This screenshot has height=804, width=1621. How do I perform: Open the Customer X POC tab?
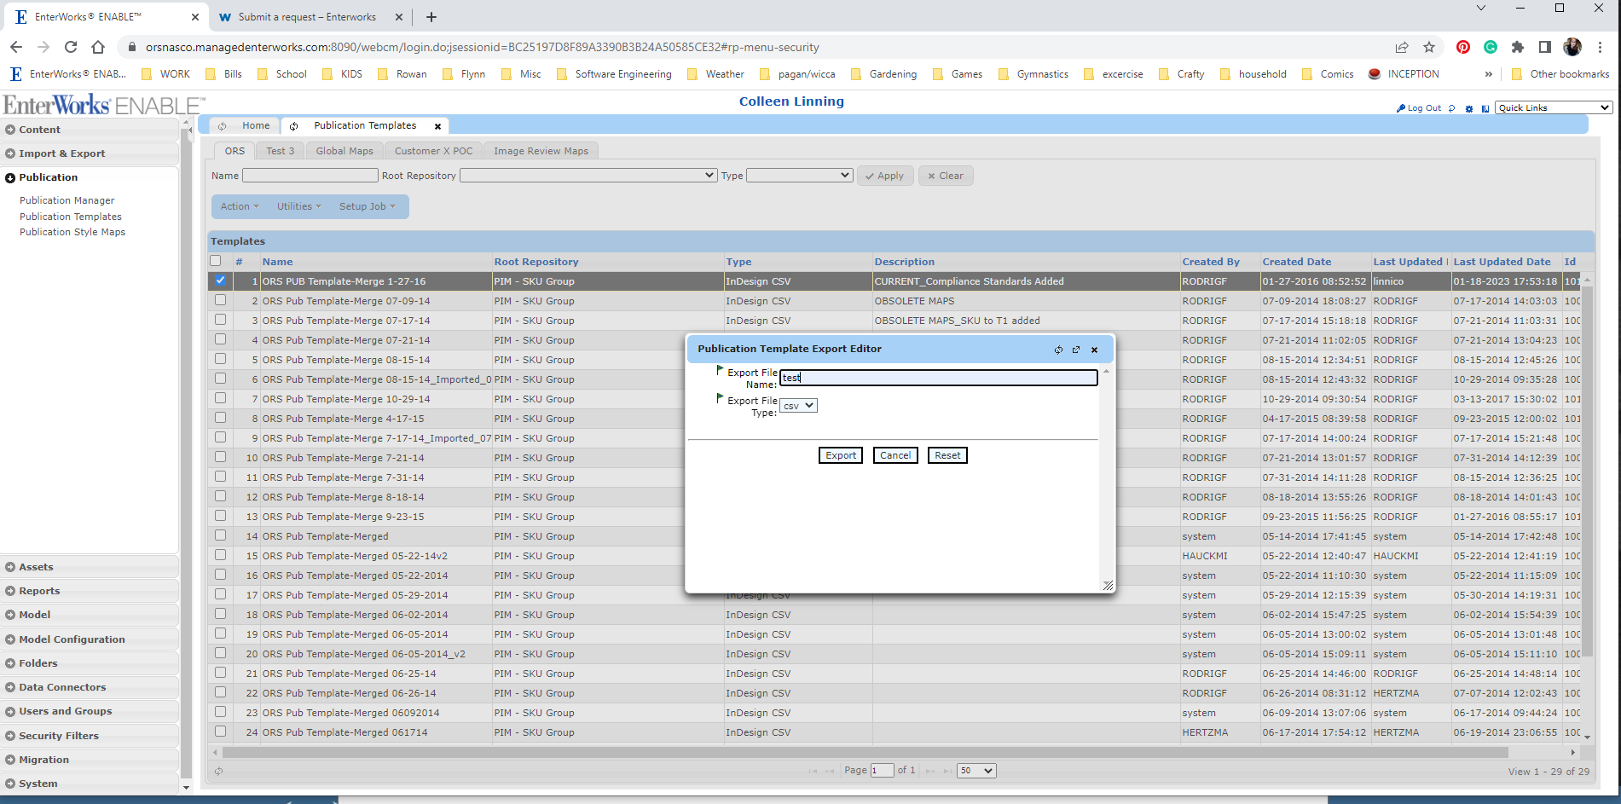[x=433, y=150]
